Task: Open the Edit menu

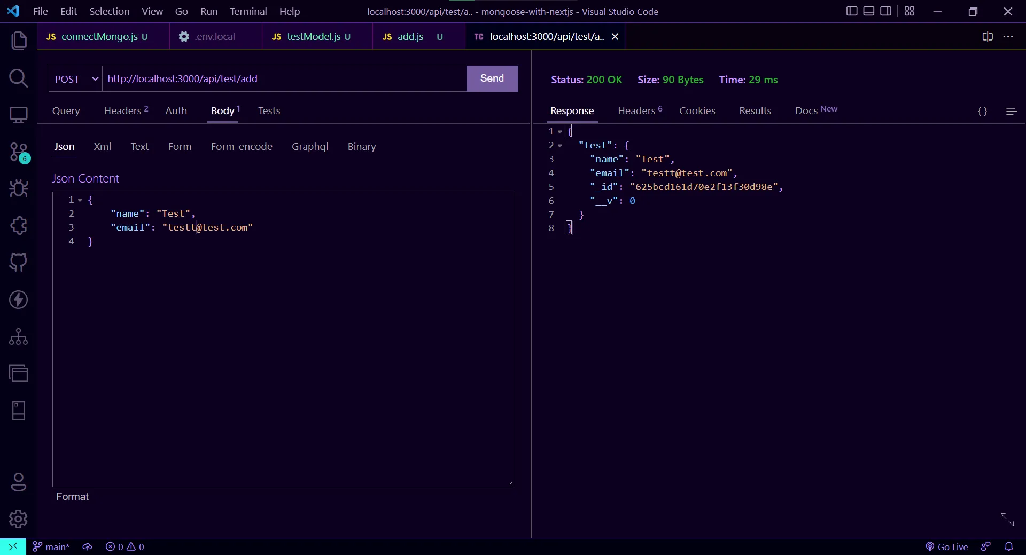Action: tap(68, 11)
